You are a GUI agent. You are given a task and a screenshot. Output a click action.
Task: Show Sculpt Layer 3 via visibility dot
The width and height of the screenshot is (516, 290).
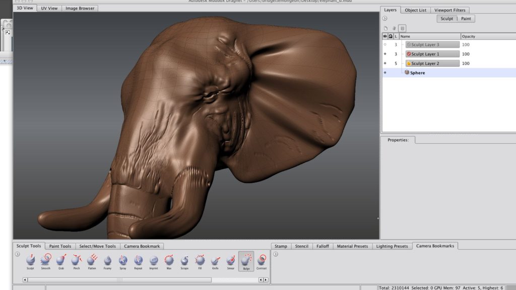(x=385, y=44)
